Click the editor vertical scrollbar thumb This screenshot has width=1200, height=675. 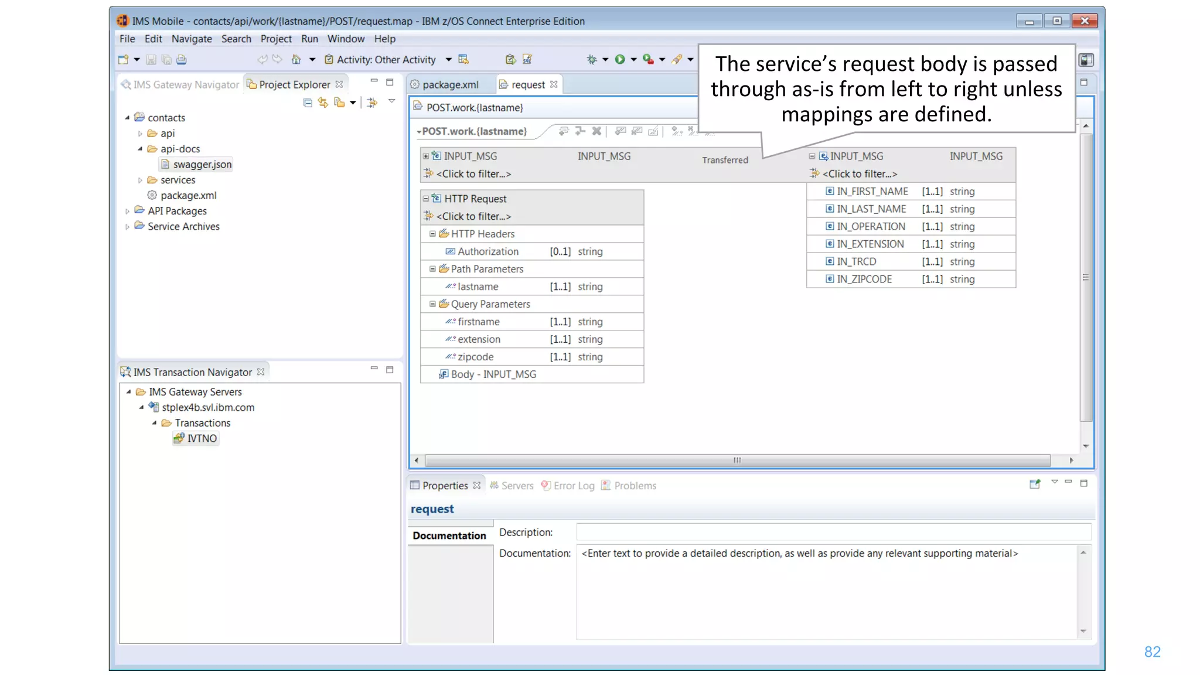tap(1086, 277)
